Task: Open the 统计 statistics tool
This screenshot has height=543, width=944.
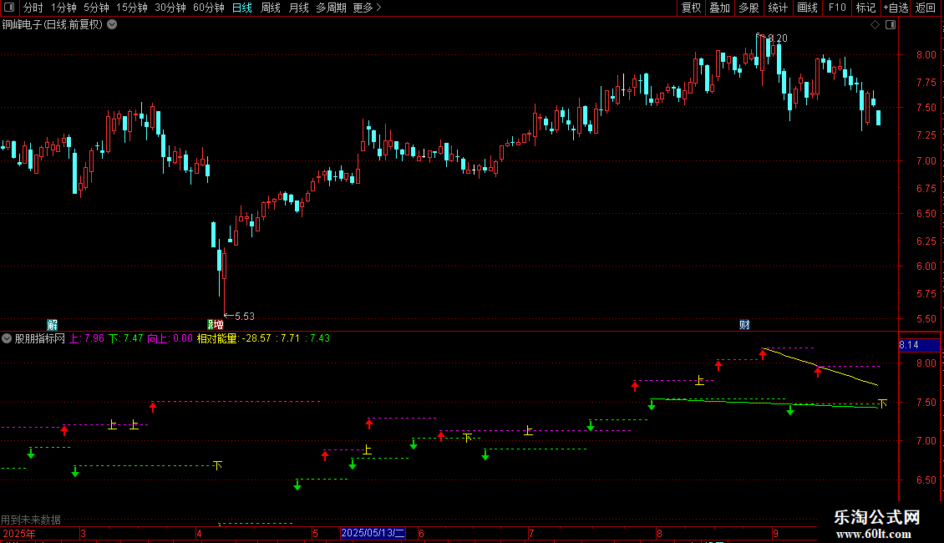Action: pos(778,8)
